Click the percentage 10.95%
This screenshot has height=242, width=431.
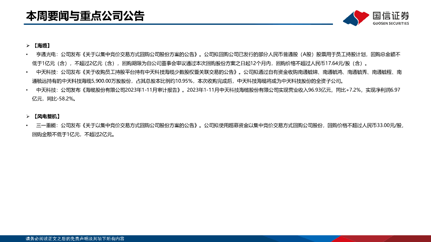point(184,81)
